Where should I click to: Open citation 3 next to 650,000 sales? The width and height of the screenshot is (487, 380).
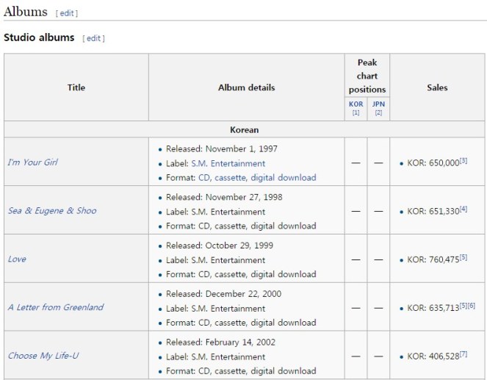point(463,160)
